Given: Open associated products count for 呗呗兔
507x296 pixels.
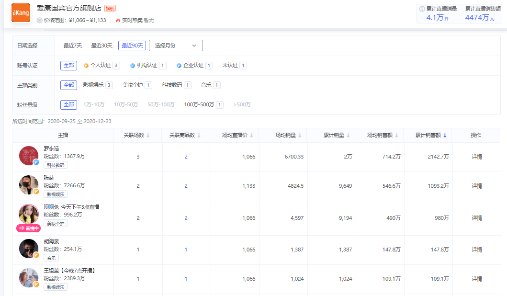Looking at the screenshot, I should point(186,218).
